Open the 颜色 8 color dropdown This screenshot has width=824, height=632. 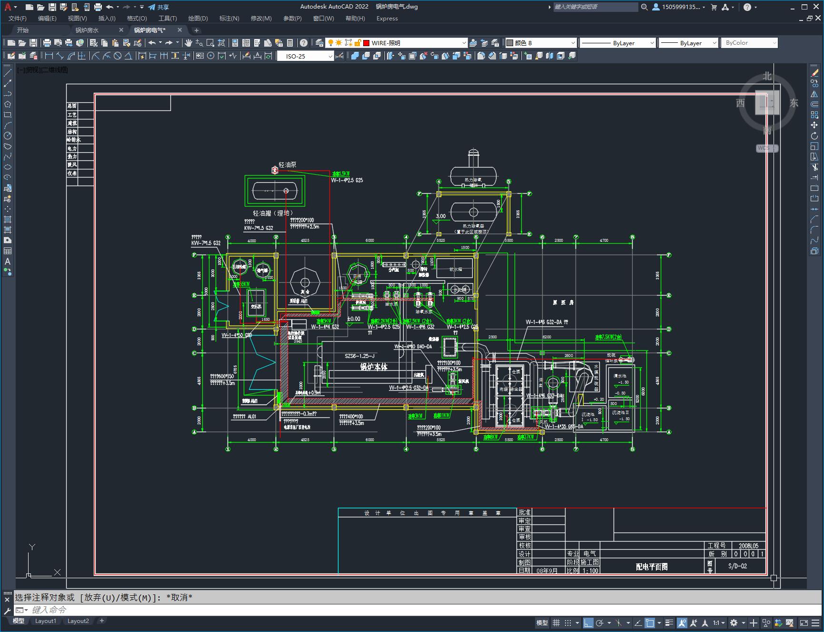pyautogui.click(x=573, y=43)
